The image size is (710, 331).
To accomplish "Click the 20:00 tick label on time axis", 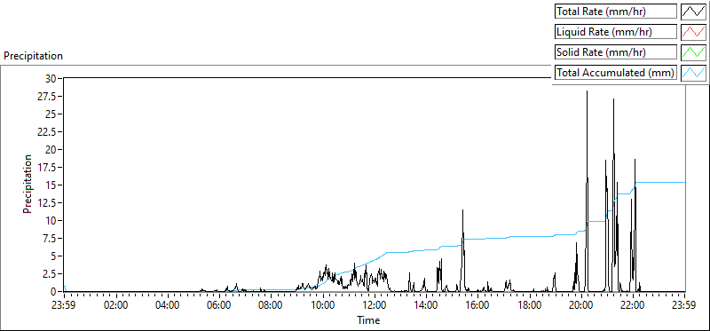I will (x=581, y=304).
